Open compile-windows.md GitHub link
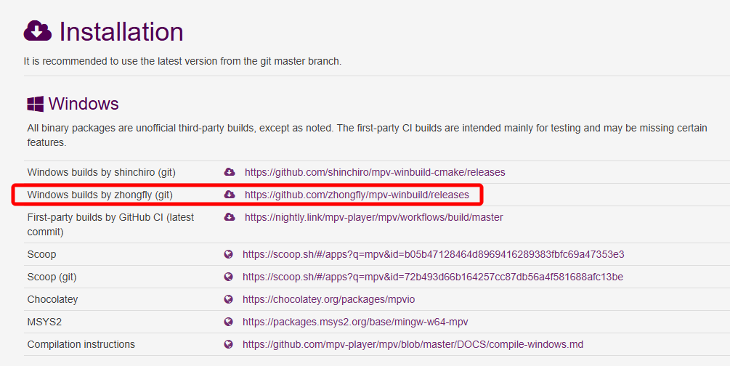Image resolution: width=730 pixels, height=366 pixels. click(413, 345)
